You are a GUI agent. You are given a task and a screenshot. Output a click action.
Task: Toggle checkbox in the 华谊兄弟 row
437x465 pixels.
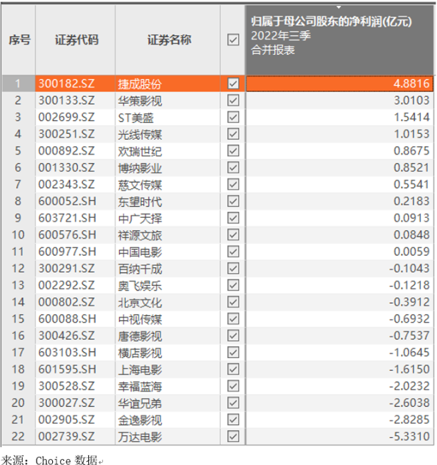(233, 403)
